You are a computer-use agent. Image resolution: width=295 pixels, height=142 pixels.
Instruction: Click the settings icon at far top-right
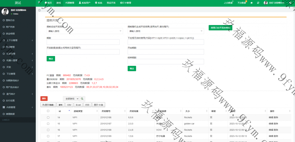tap(290, 3)
